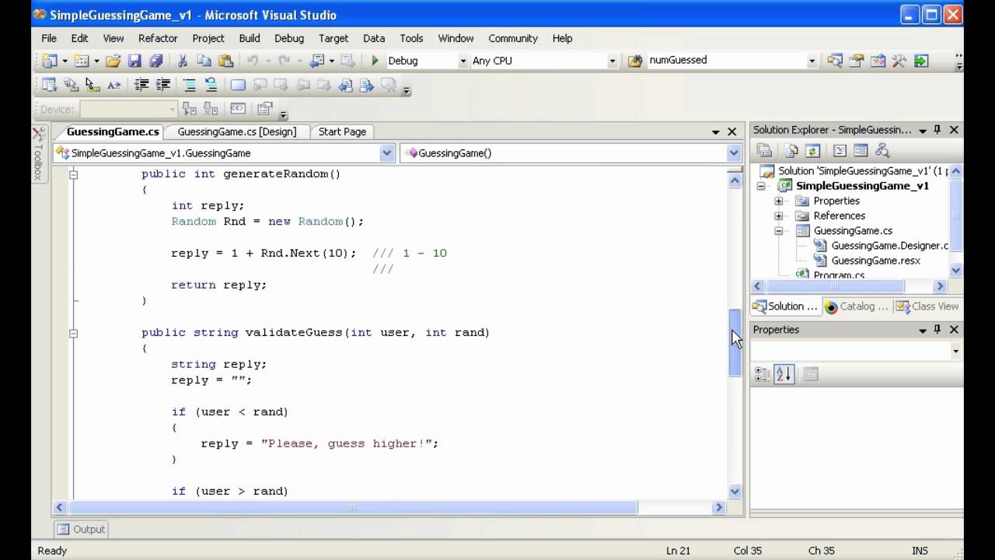Click View Designer icon in Solution Explorer
Screen dimensions: 995x560
point(861,151)
